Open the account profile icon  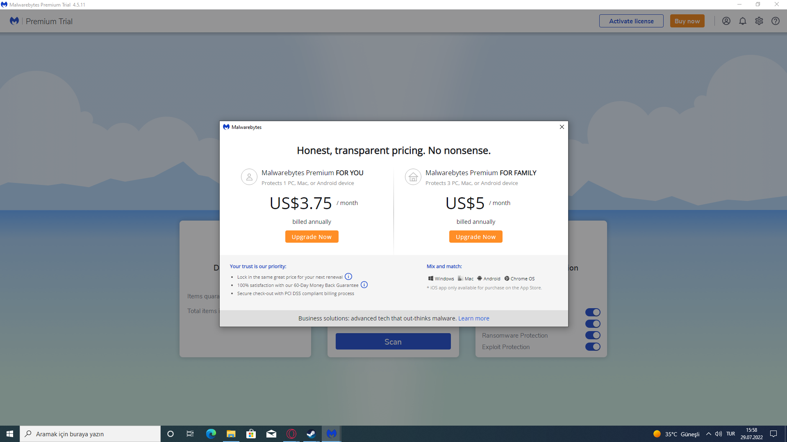(726, 21)
